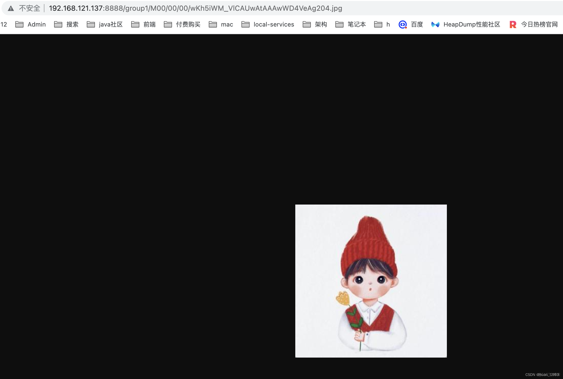
Task: Open the HeapDump性能社区 bookmark
Action: point(466,24)
